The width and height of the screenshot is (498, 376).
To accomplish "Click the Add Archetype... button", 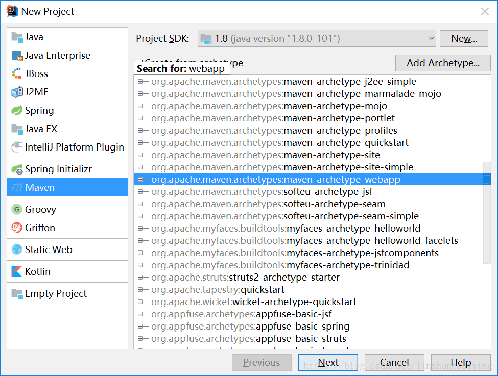I will pyautogui.click(x=443, y=63).
